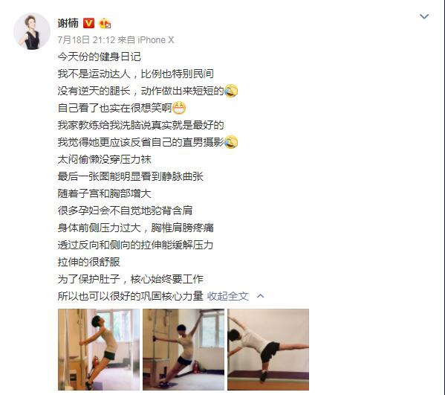Open the post options dropdown arrow
The height and width of the screenshot is (395, 445).
[424, 16]
